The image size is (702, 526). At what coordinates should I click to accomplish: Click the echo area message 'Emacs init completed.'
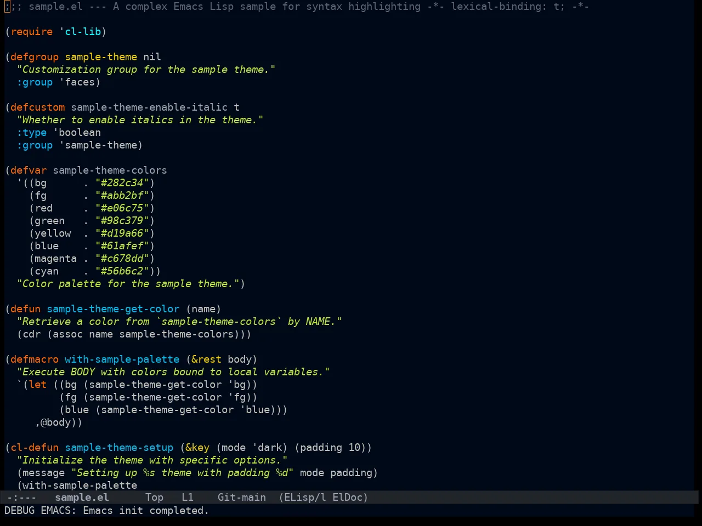coord(146,511)
